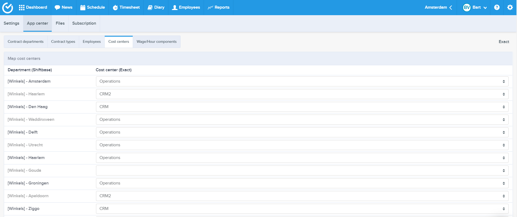Select the Cost centers tab

point(119,42)
